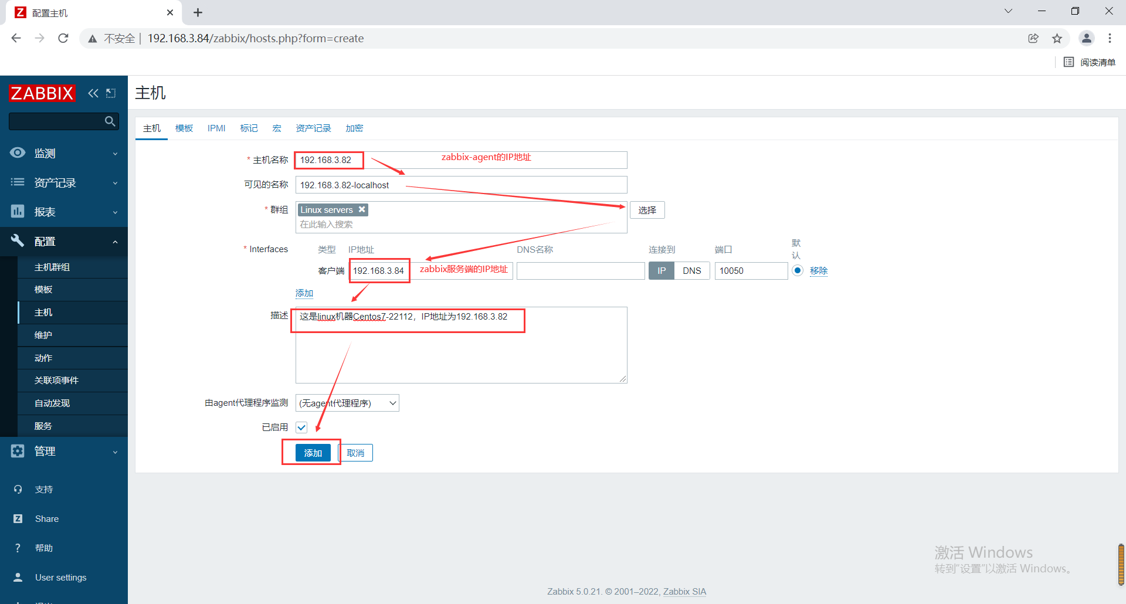Open a new browser tab
This screenshot has height=604, width=1126.
pyautogui.click(x=198, y=12)
